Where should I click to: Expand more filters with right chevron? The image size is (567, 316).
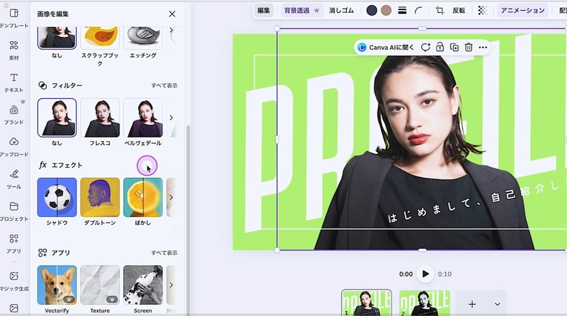point(171,118)
